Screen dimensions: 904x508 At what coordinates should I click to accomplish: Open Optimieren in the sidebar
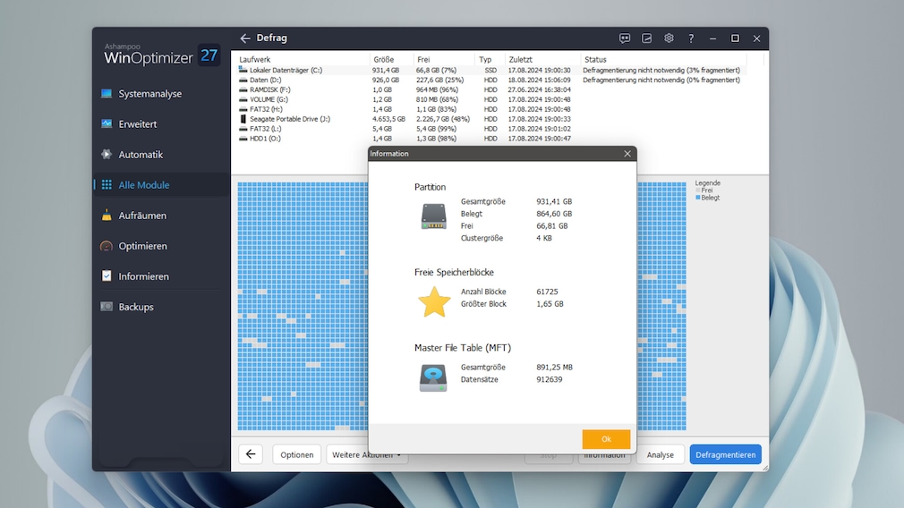pyautogui.click(x=143, y=246)
